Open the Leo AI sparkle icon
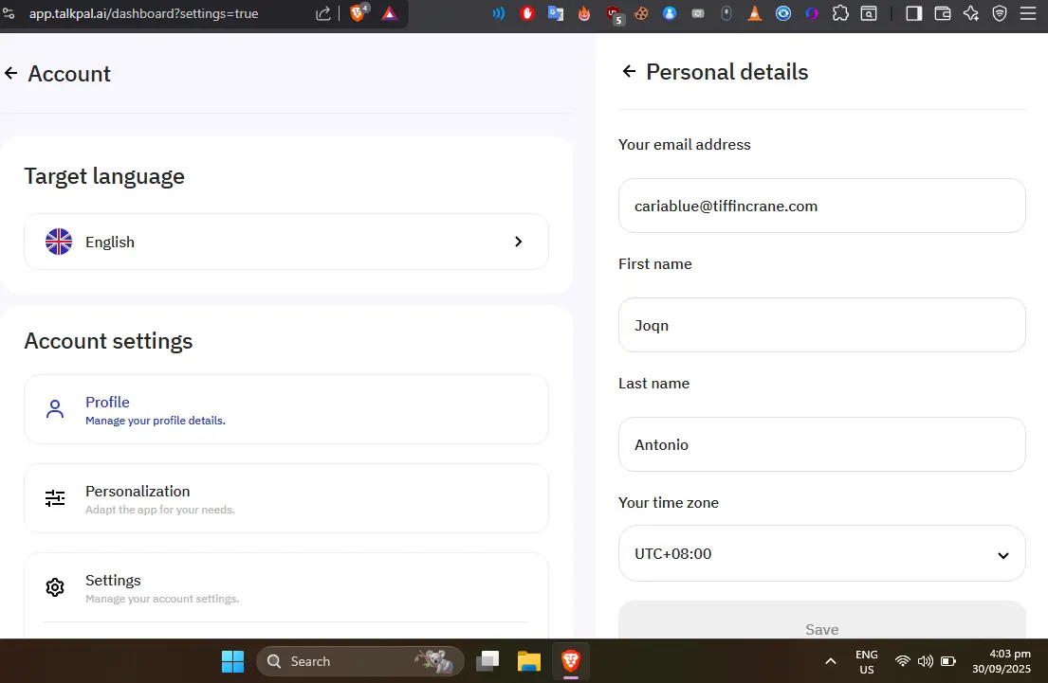Viewport: 1048px width, 683px height. [971, 13]
